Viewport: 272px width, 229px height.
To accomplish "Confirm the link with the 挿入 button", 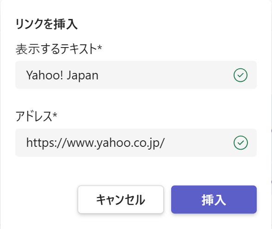I will point(214,199).
